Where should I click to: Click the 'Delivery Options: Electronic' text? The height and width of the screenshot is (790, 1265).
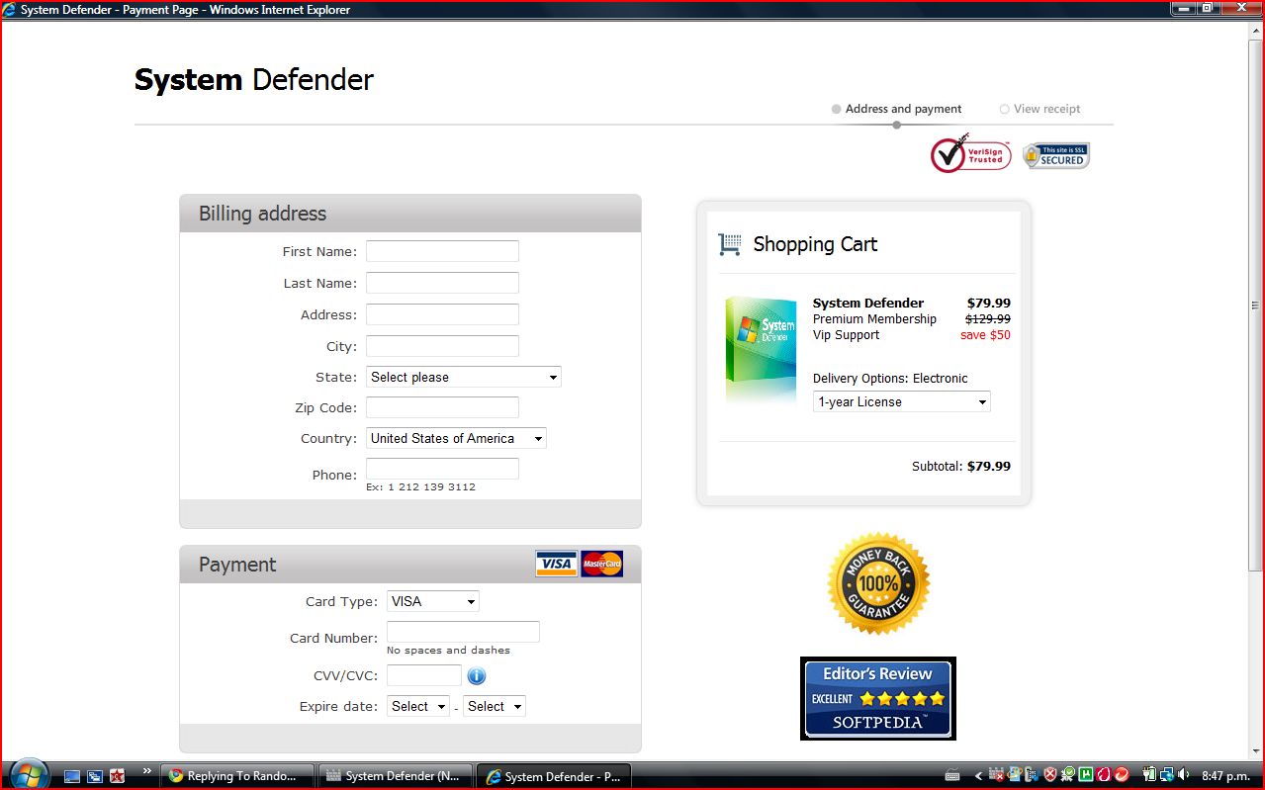point(890,379)
